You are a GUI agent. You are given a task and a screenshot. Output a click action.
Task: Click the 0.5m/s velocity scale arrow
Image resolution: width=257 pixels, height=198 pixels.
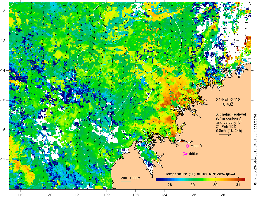point(225,135)
